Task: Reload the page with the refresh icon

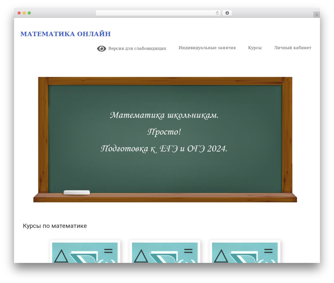Action: (x=217, y=13)
